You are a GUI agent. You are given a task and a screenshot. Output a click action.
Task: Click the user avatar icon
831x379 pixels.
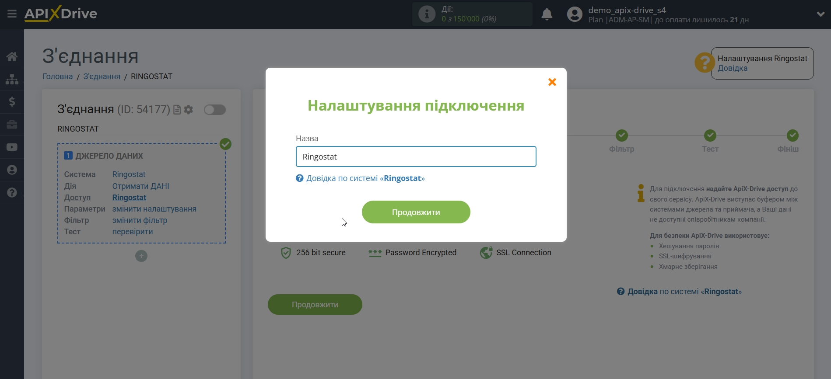(575, 14)
